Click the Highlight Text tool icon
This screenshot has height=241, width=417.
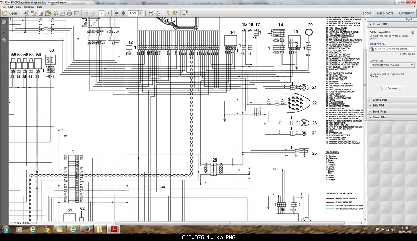coord(175,13)
